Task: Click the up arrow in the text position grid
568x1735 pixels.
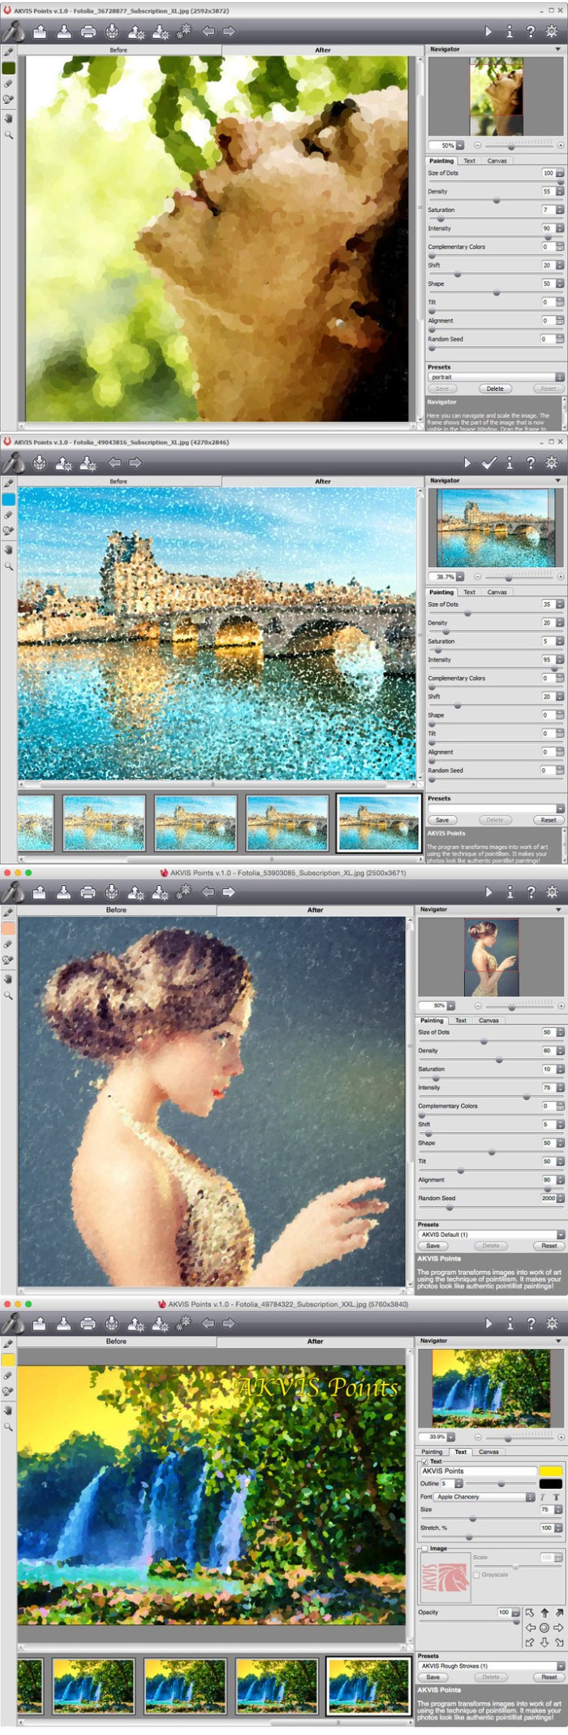Action: pos(544,1613)
